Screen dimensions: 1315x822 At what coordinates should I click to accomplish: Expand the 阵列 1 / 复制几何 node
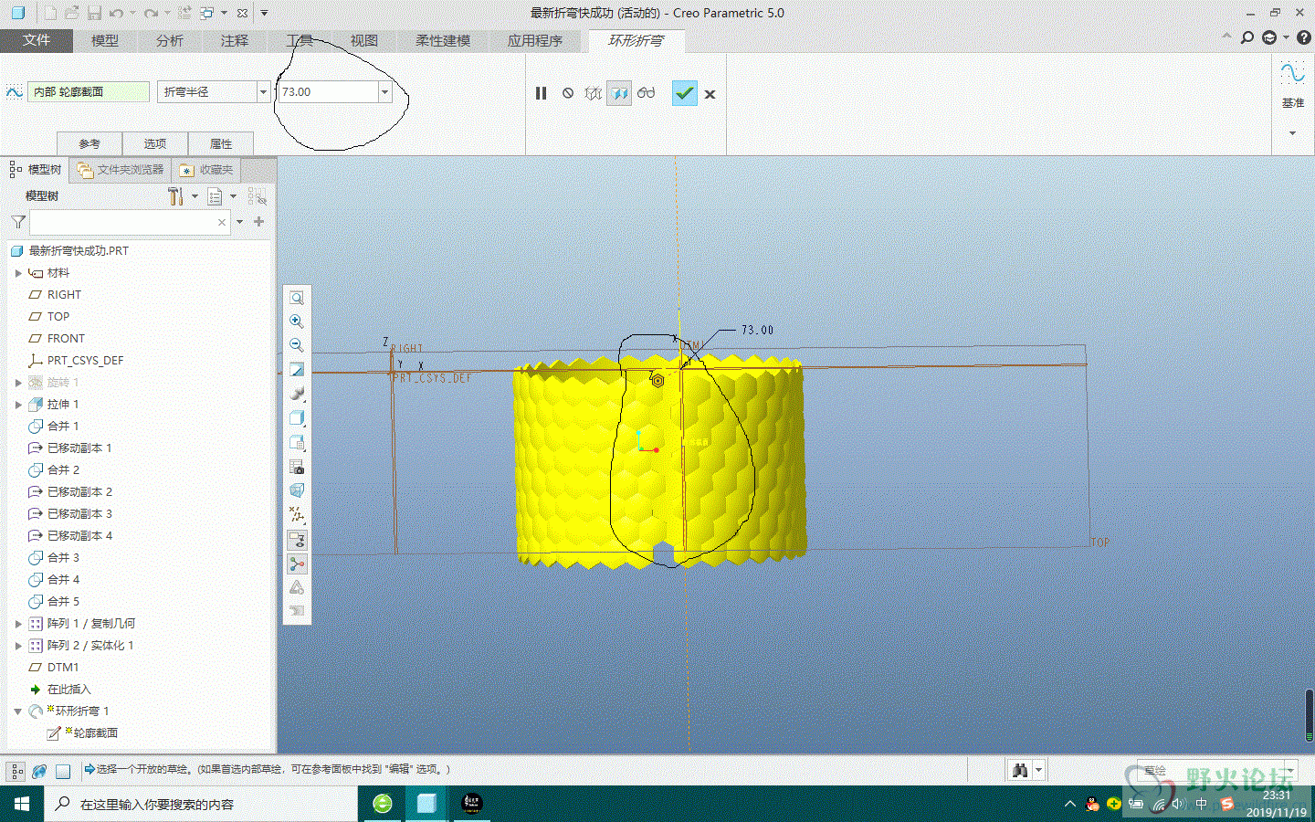point(17,624)
